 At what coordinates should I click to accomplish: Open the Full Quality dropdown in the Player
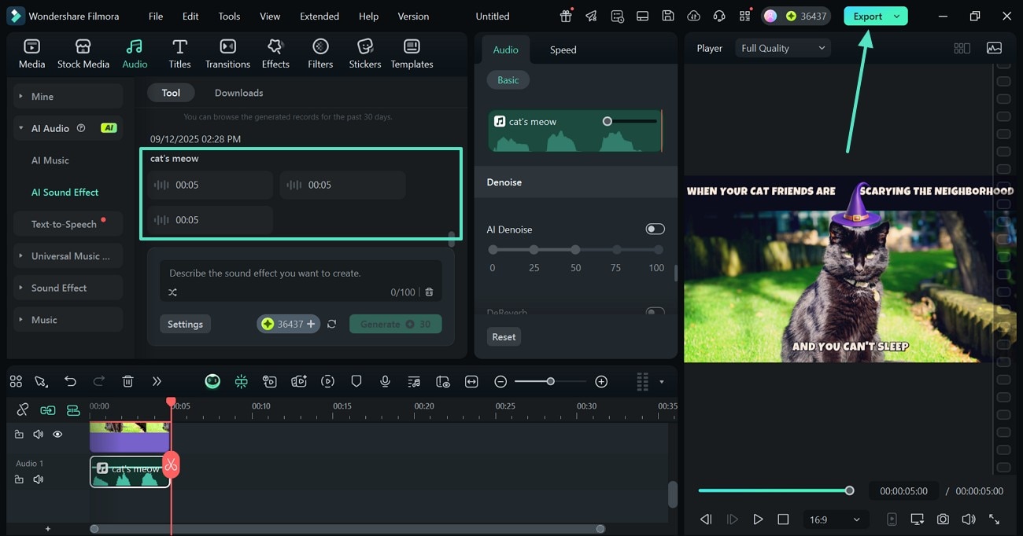[782, 47]
